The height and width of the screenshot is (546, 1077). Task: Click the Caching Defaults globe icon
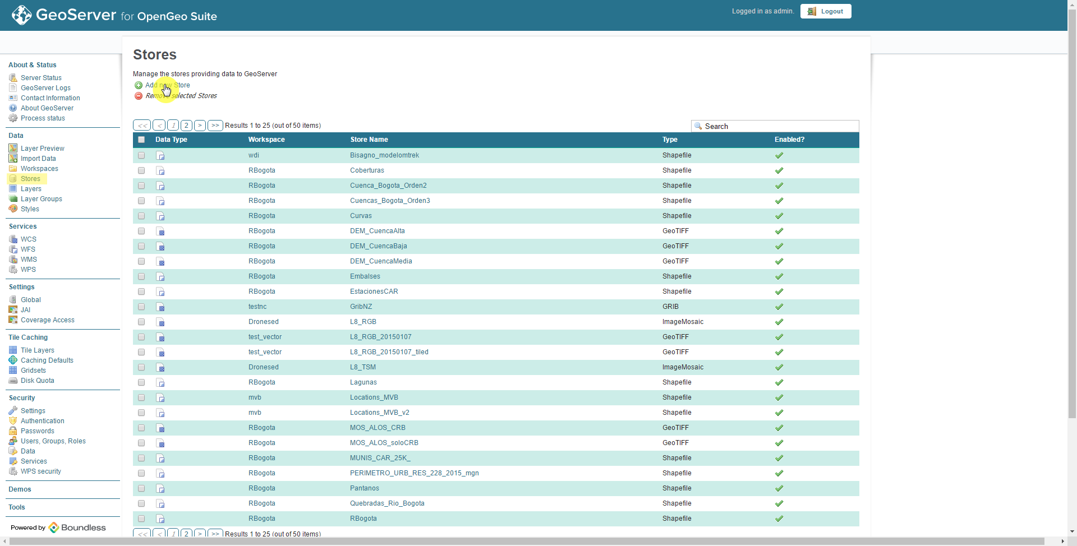13,360
